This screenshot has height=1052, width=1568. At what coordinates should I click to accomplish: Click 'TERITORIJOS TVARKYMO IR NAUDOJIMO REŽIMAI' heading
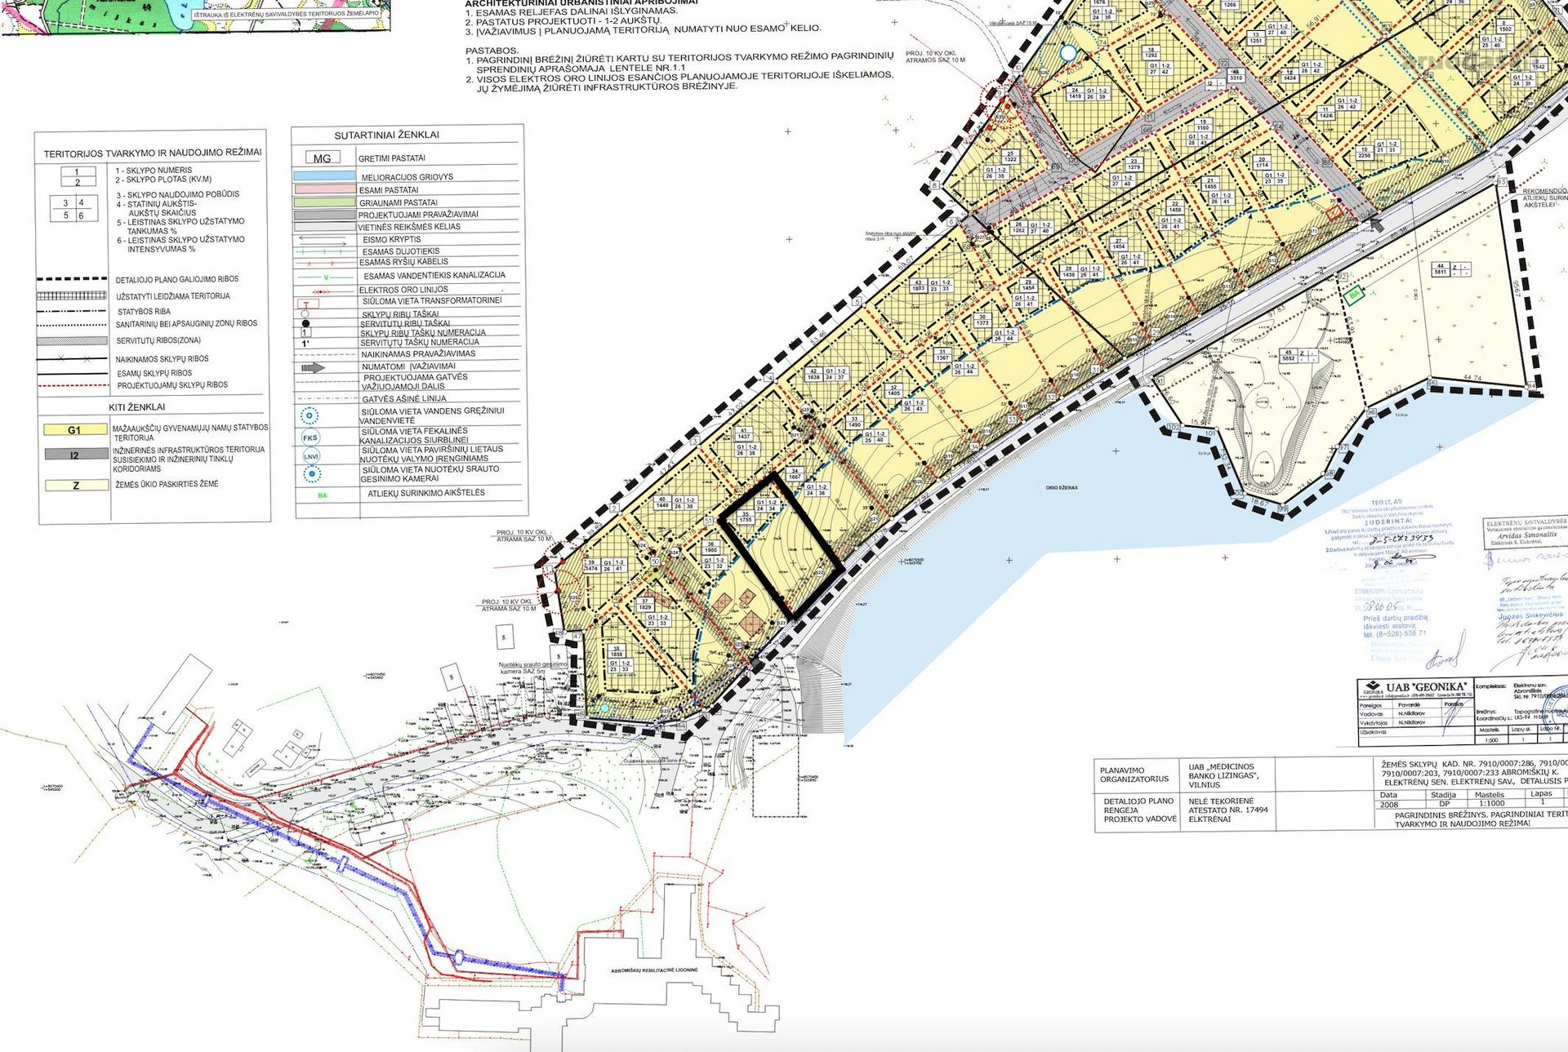[x=153, y=153]
